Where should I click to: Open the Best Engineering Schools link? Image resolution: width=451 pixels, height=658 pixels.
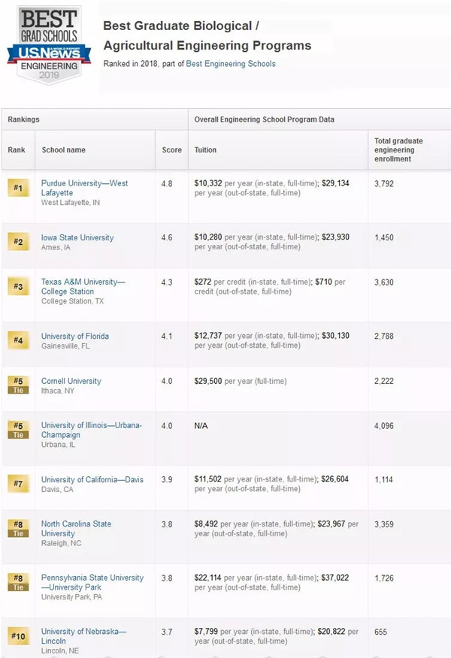(x=231, y=64)
